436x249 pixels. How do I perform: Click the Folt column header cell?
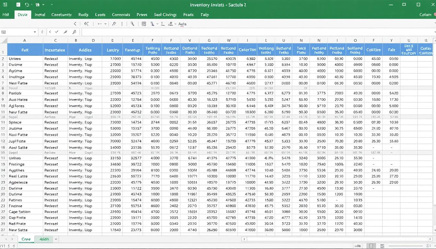click(x=25, y=50)
